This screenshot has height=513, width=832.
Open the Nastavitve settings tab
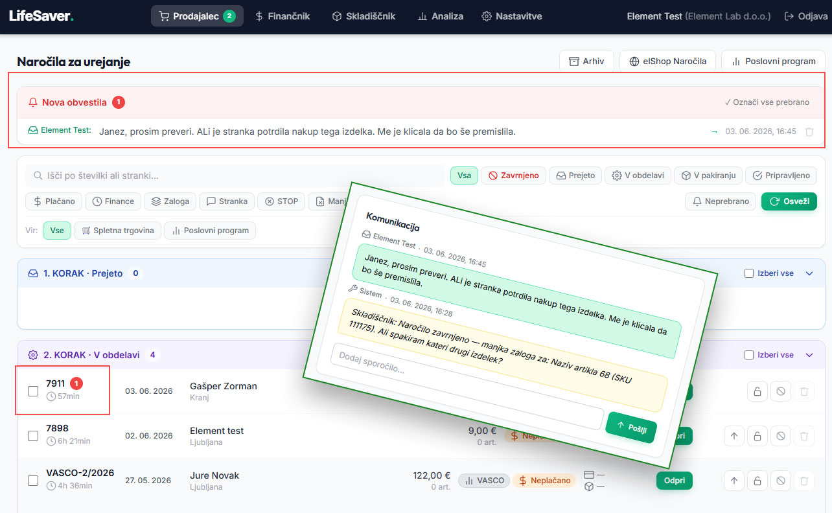click(512, 16)
